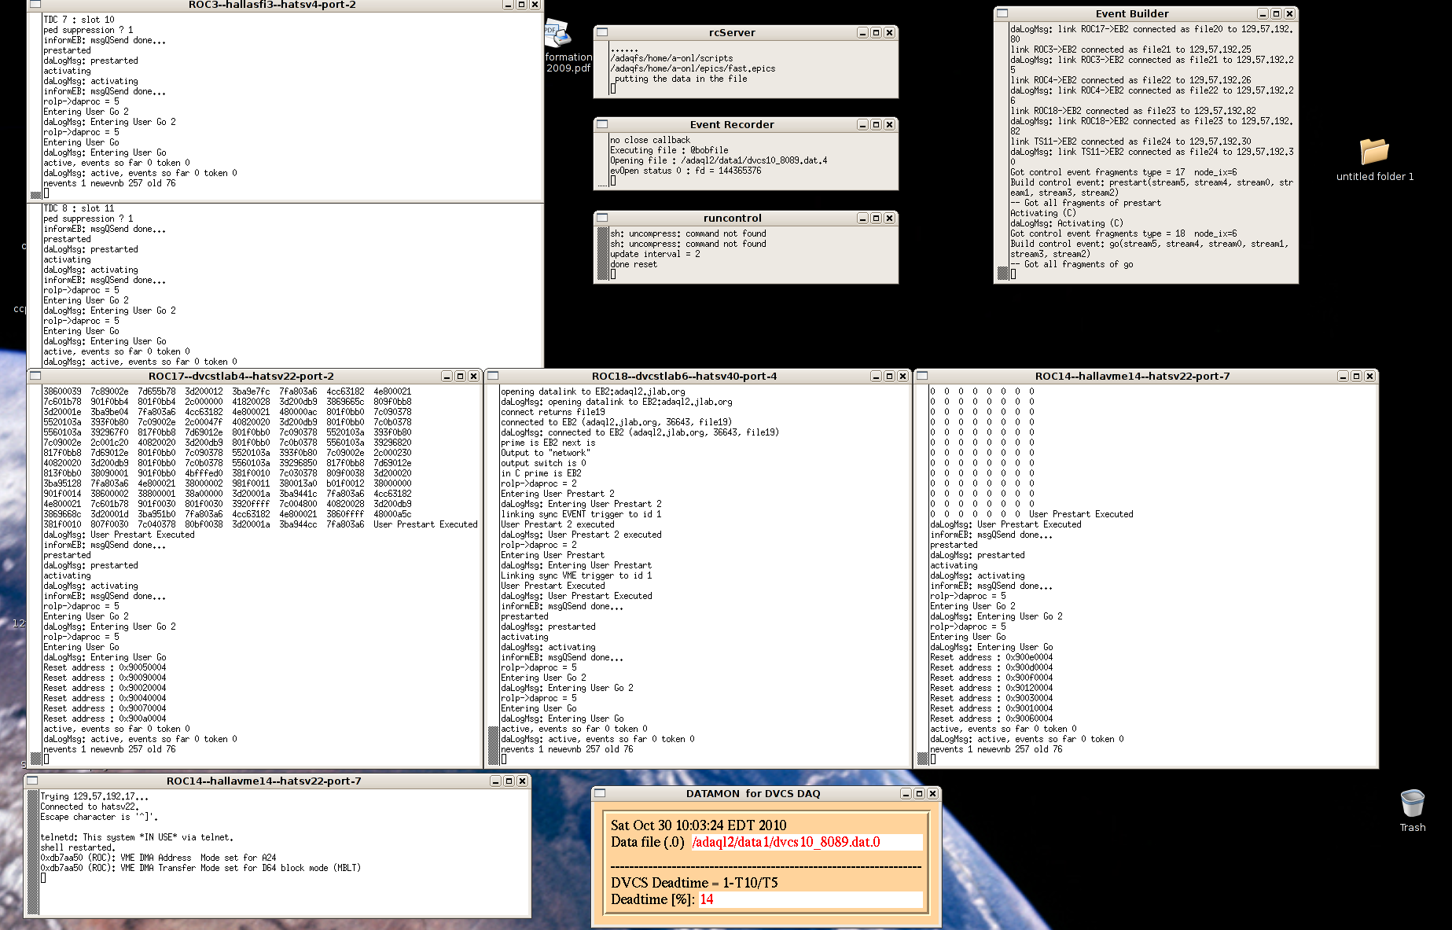Click the rcServer title bar
1452x930 pixels.
[x=732, y=32]
